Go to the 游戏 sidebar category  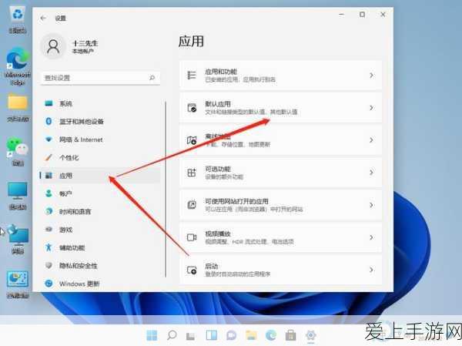tap(100, 230)
